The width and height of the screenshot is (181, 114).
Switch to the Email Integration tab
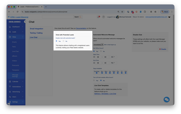[36, 29]
